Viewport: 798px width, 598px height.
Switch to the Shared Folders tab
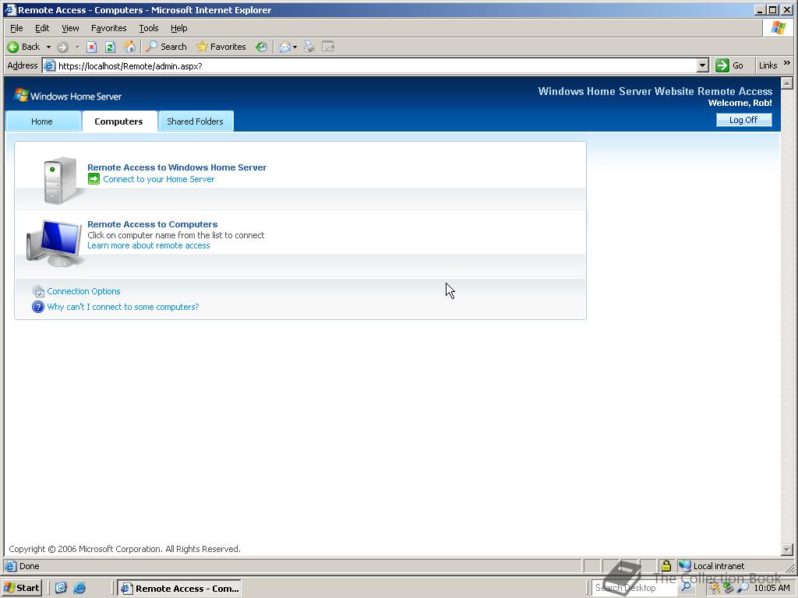point(196,121)
